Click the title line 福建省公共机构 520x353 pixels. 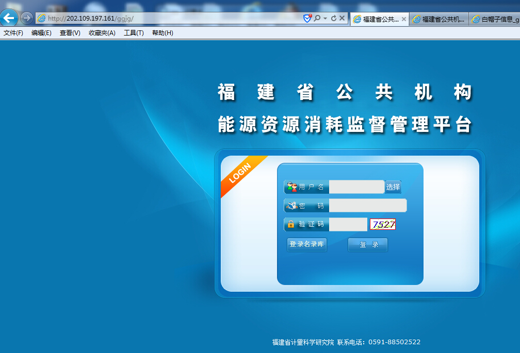(x=345, y=92)
